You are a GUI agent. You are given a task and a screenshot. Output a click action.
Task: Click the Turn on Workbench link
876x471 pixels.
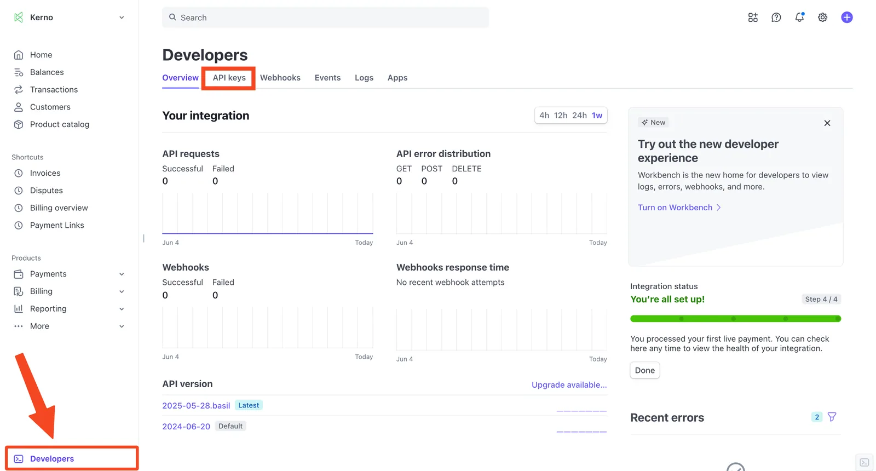(x=679, y=208)
